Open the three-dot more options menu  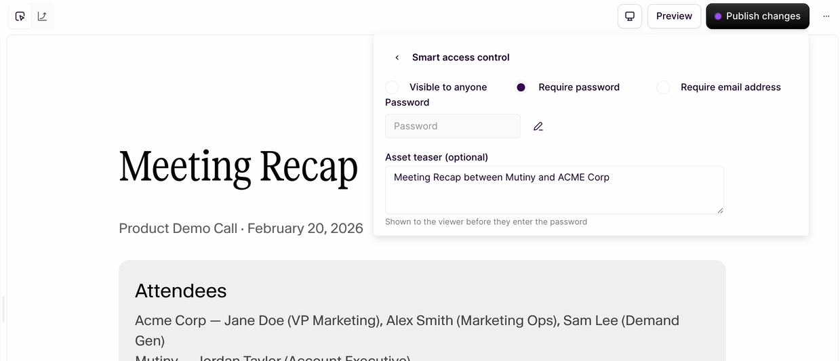click(826, 16)
